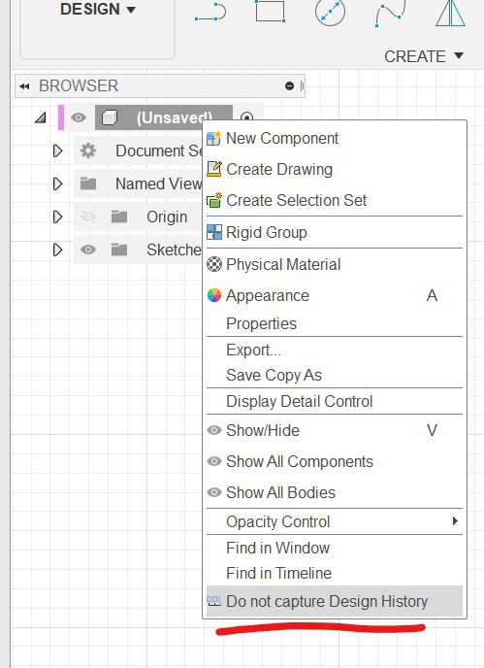484x668 pixels.
Task: Select the Spline sketch tool icon
Action: [x=390, y=13]
